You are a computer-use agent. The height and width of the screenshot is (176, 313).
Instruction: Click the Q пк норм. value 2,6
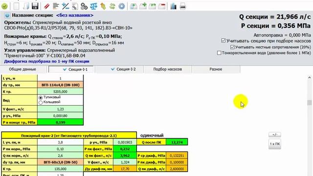click(x=61, y=155)
